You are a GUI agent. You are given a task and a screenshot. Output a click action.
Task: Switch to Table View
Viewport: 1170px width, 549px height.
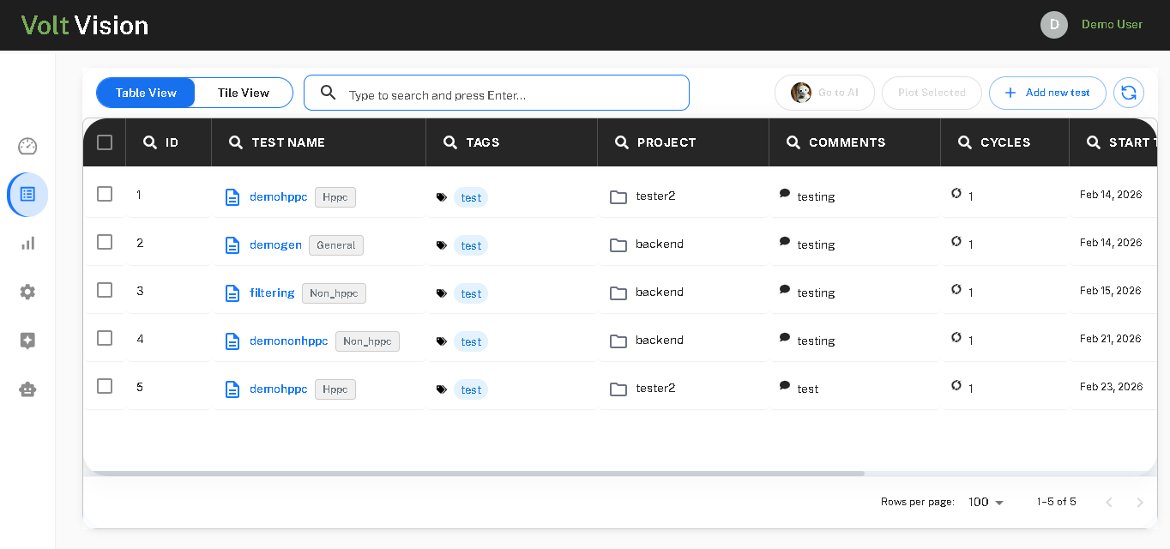(x=145, y=93)
